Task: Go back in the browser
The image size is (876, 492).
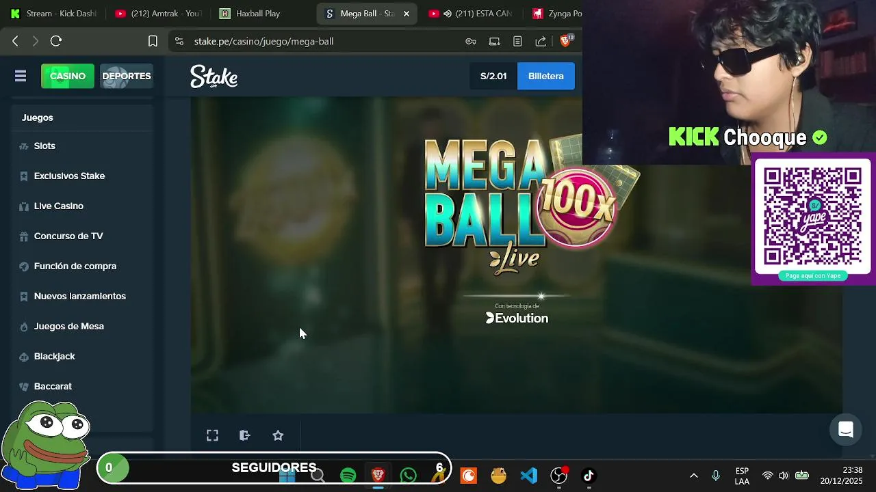Action: point(15,41)
